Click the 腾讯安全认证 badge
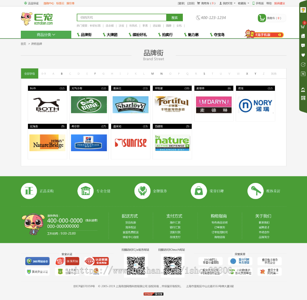 (38, 272)
